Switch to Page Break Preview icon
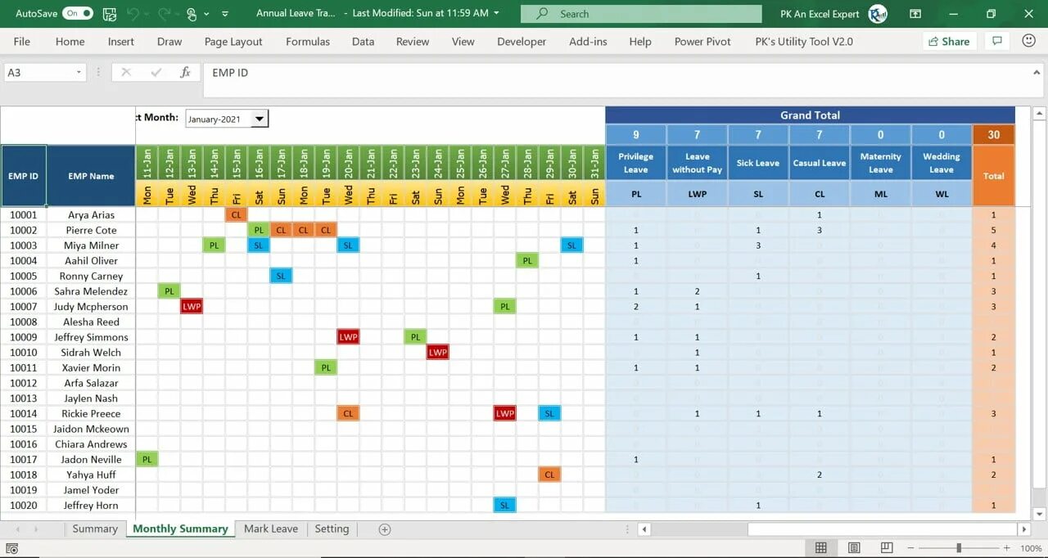This screenshot has height=558, width=1048. [887, 548]
